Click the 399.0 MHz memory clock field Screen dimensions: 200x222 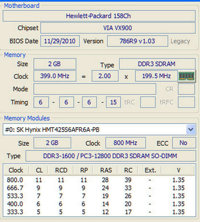coord(55,76)
